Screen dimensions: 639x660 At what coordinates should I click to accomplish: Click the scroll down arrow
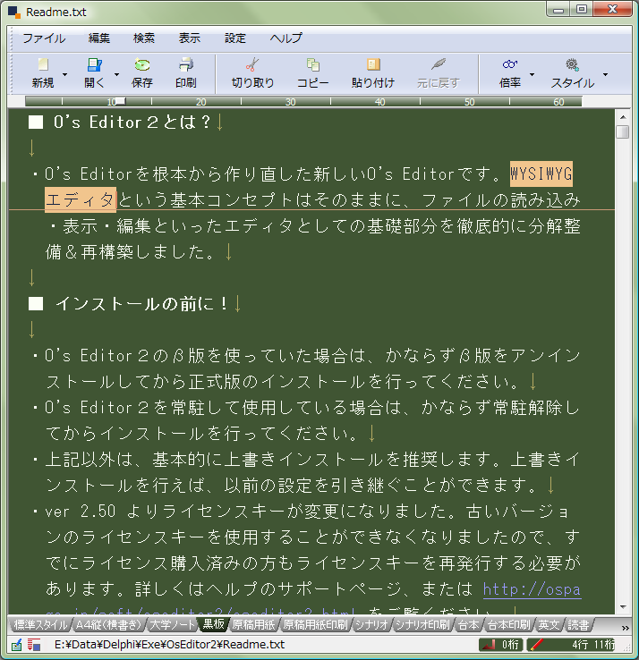point(623,607)
